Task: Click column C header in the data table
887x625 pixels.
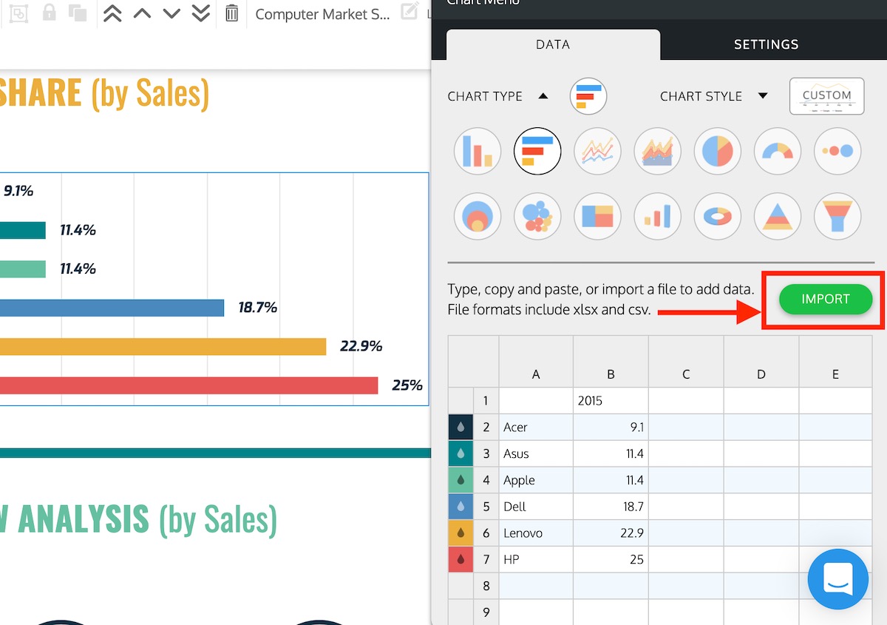Action: coord(686,362)
